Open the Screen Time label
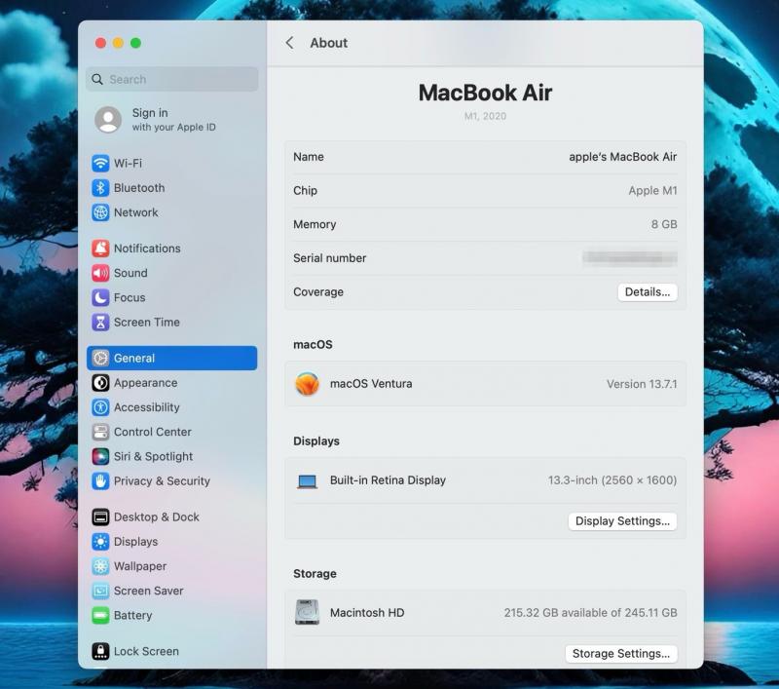 pyautogui.click(x=147, y=323)
